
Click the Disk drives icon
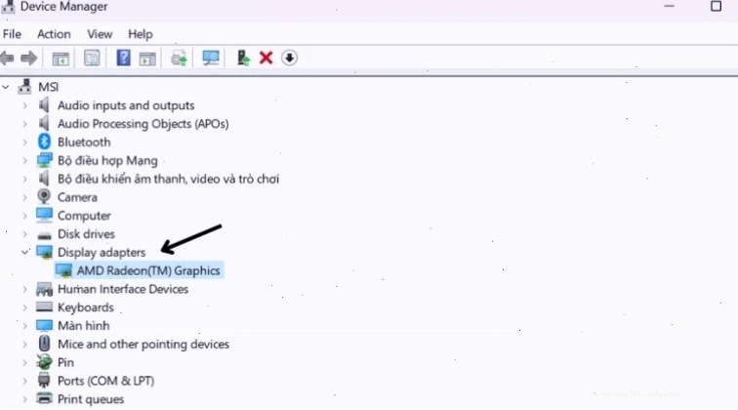tap(44, 235)
